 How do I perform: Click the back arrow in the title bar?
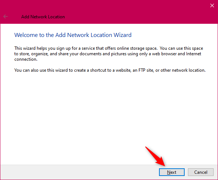(5, 16)
